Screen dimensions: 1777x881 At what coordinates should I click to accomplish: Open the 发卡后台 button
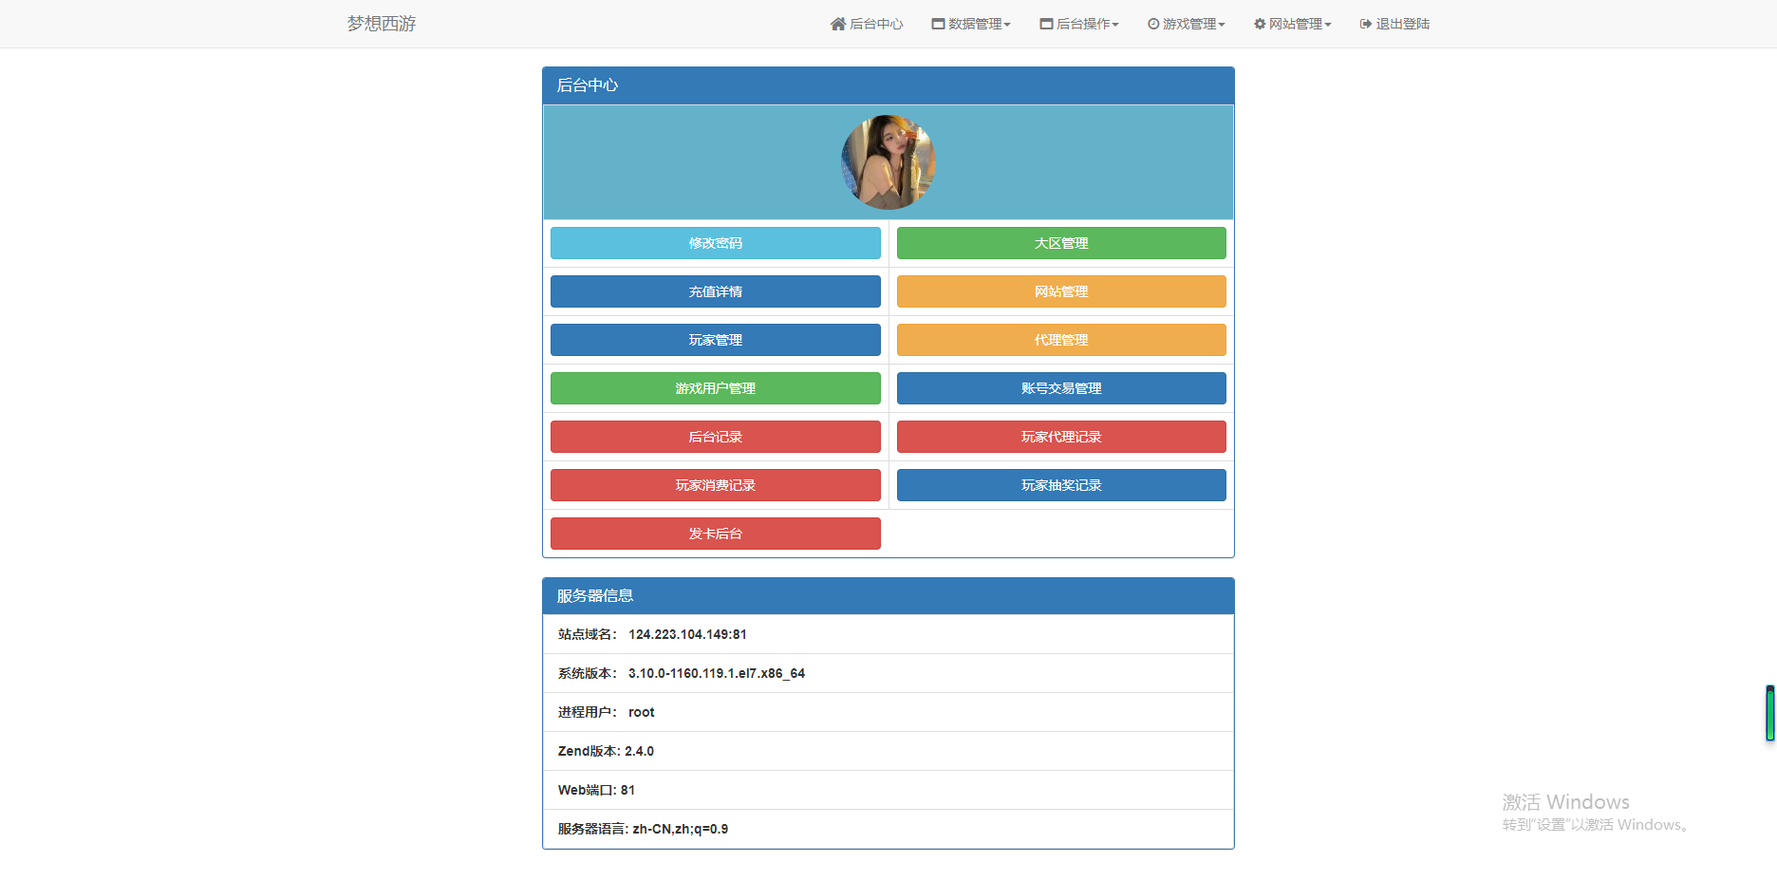point(715,534)
